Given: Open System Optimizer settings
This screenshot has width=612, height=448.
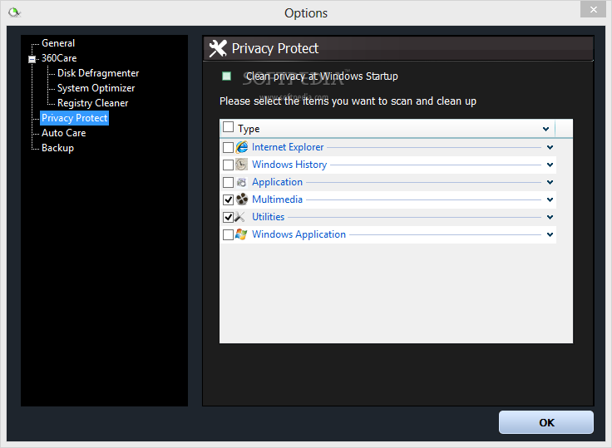Looking at the screenshot, I should pyautogui.click(x=96, y=88).
